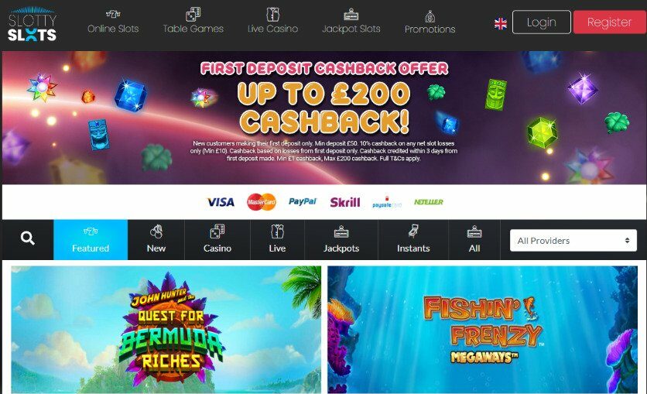647x394 pixels.
Task: Select the Live category tab
Action: coord(277,240)
